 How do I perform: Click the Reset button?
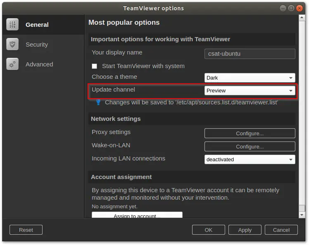tap(26, 230)
